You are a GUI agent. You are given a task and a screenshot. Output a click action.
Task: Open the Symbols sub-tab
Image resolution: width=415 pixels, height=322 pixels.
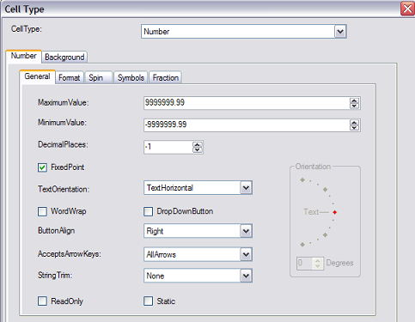pos(131,77)
